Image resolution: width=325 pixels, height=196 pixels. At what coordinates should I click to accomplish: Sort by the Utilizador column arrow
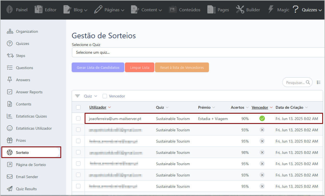109,107
